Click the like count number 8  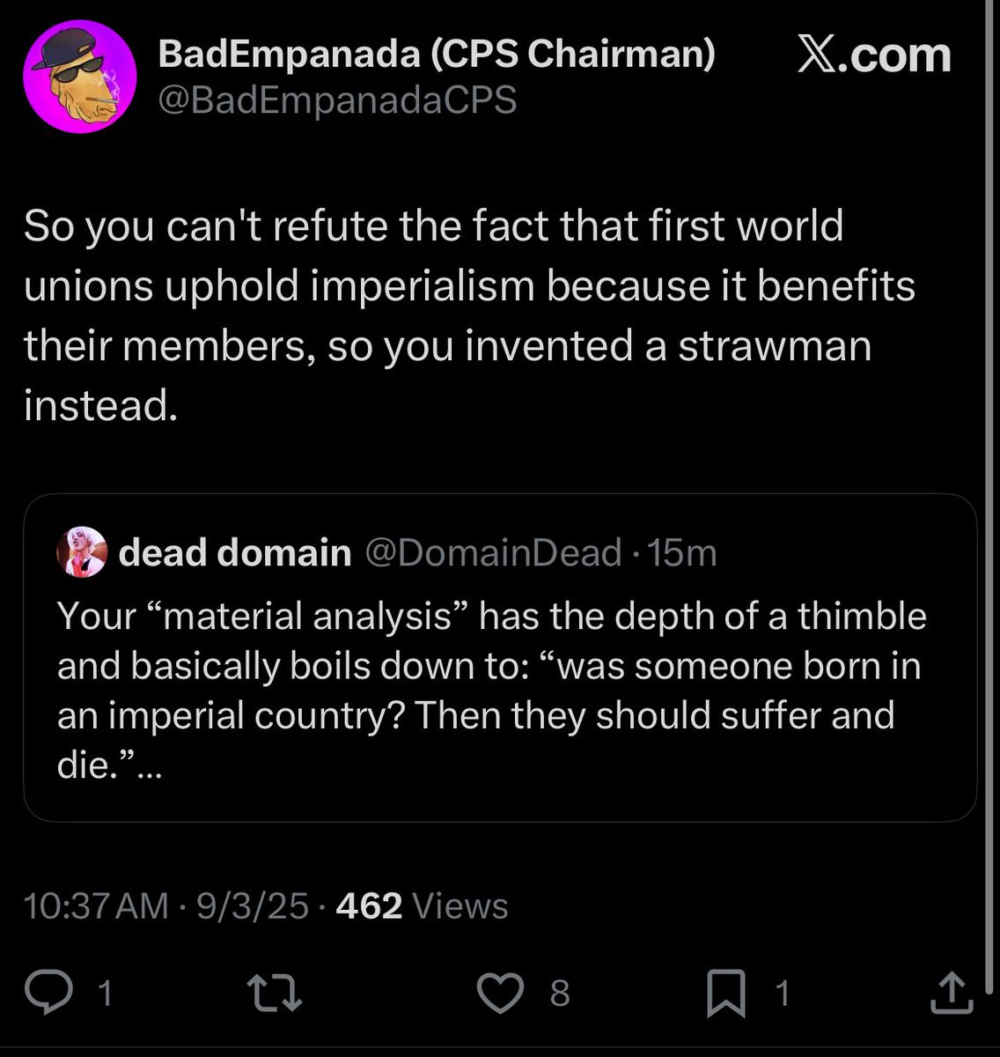point(560,994)
